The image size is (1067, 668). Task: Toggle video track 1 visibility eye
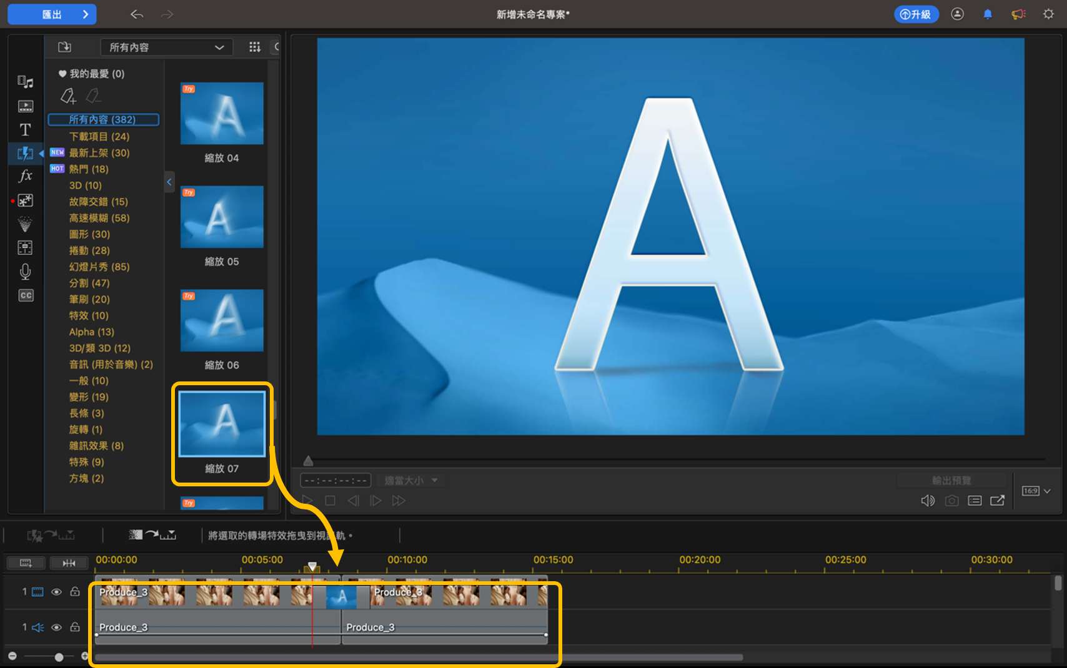click(x=56, y=592)
